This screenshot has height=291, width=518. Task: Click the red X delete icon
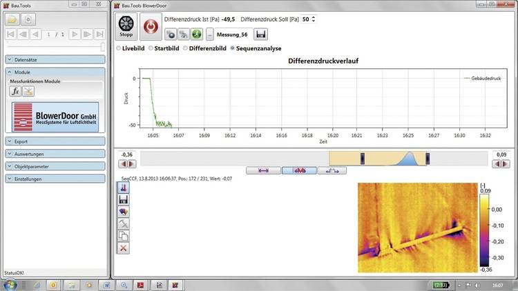pos(124,247)
